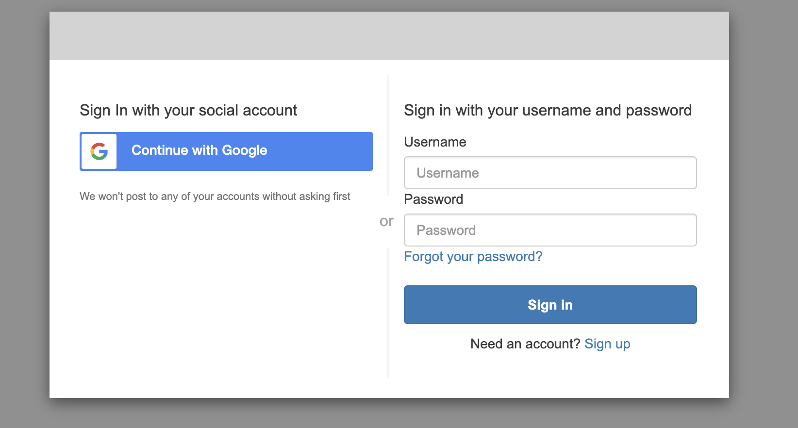The image size is (798, 428).
Task: Focus the Username input field
Action: 550,173
